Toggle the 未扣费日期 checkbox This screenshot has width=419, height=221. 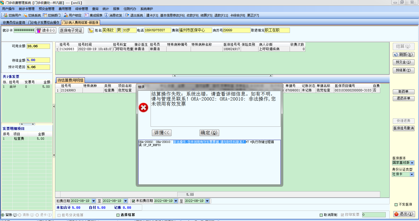[134, 201]
